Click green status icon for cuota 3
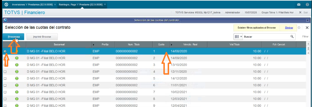The height and width of the screenshot is (107, 312). pos(17,65)
